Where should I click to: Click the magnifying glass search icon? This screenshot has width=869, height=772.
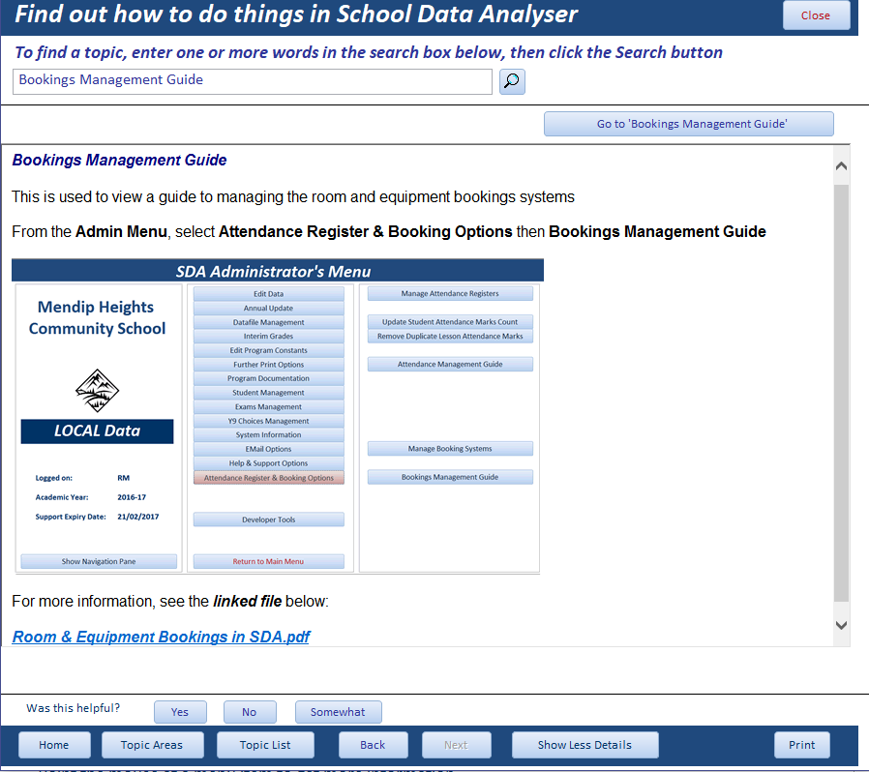tap(512, 81)
